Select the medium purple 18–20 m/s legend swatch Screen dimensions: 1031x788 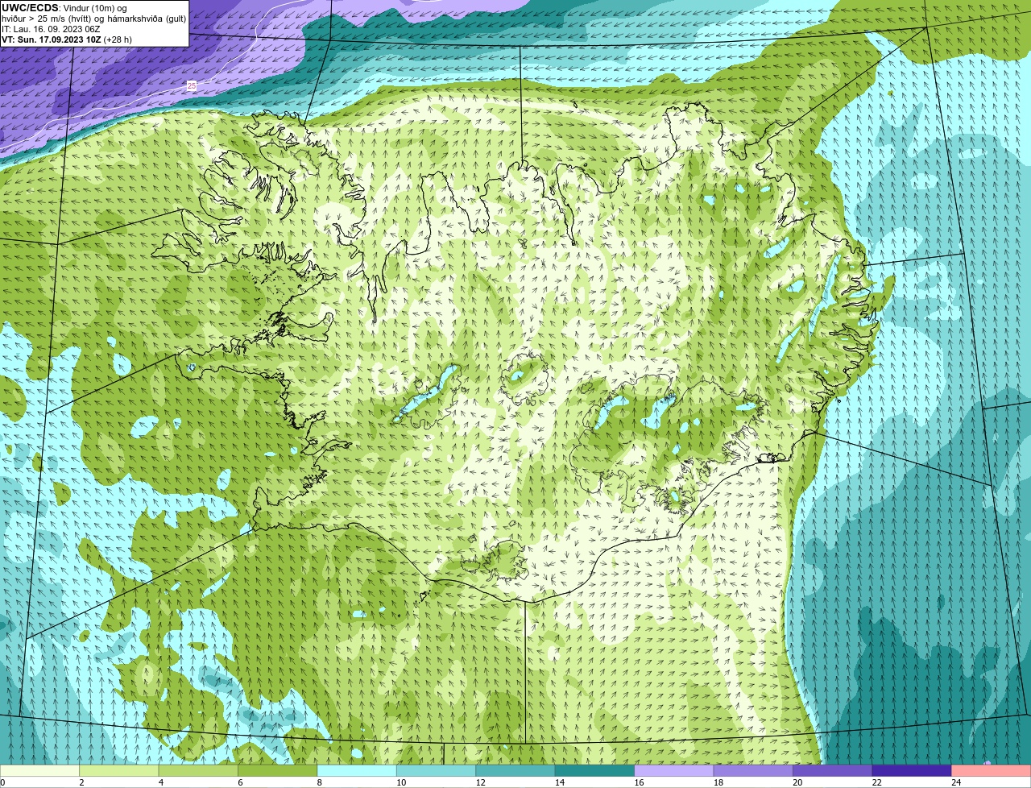pos(754,770)
